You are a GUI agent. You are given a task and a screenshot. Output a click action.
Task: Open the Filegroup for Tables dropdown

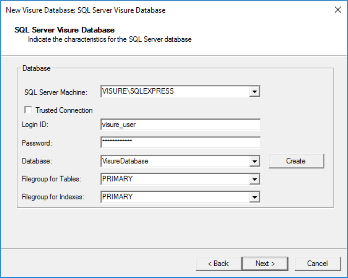click(254, 179)
